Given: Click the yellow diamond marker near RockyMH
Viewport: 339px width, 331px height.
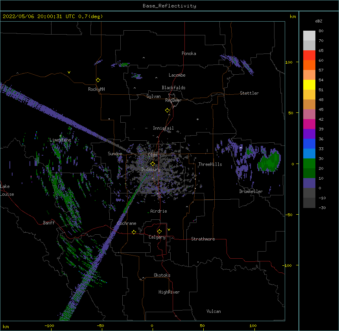Looking at the screenshot, I should tap(98, 80).
